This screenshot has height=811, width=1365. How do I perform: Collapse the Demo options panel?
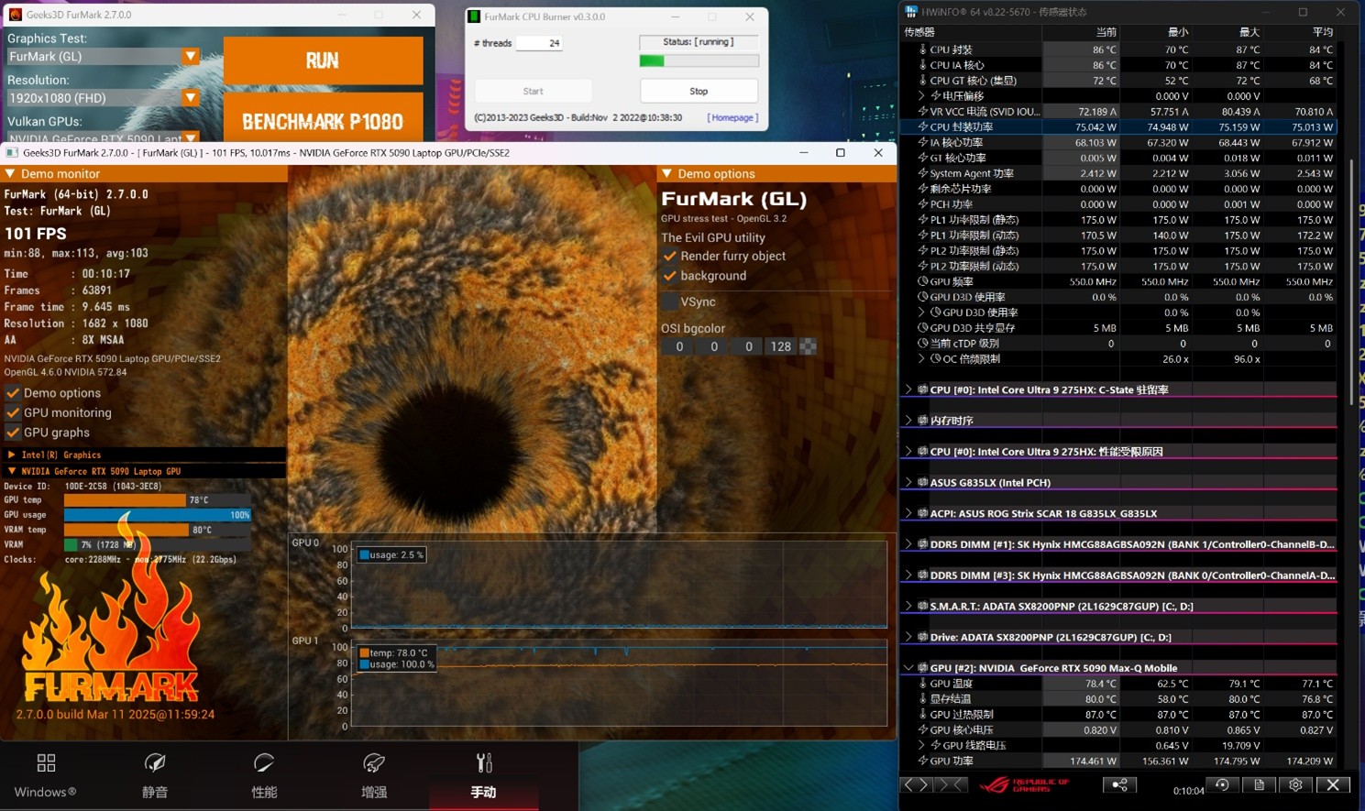pos(667,173)
